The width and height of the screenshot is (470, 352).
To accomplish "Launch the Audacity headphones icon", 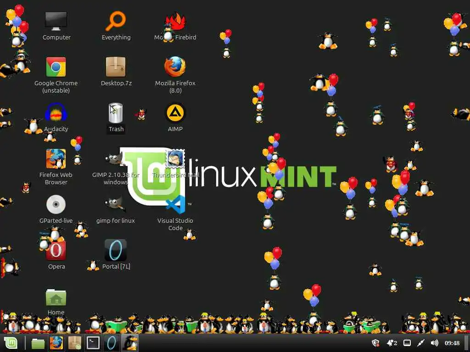I will (x=56, y=113).
